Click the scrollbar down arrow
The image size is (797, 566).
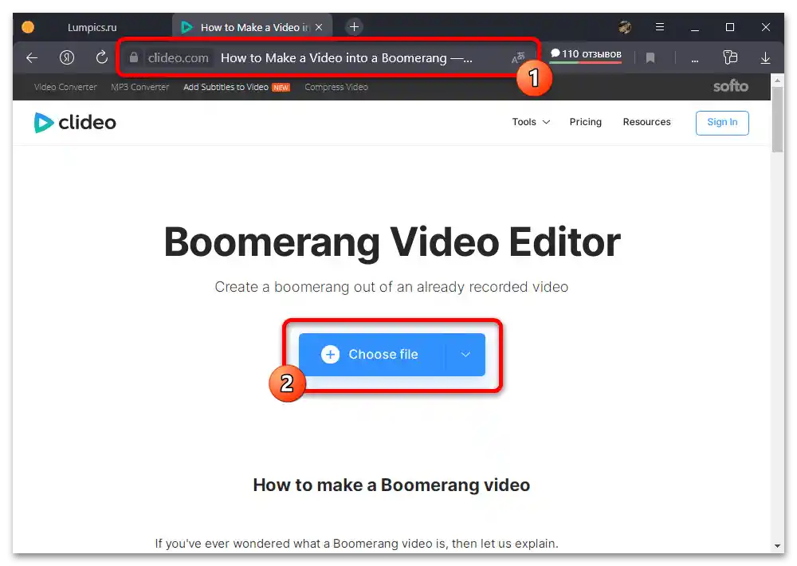pos(777,546)
